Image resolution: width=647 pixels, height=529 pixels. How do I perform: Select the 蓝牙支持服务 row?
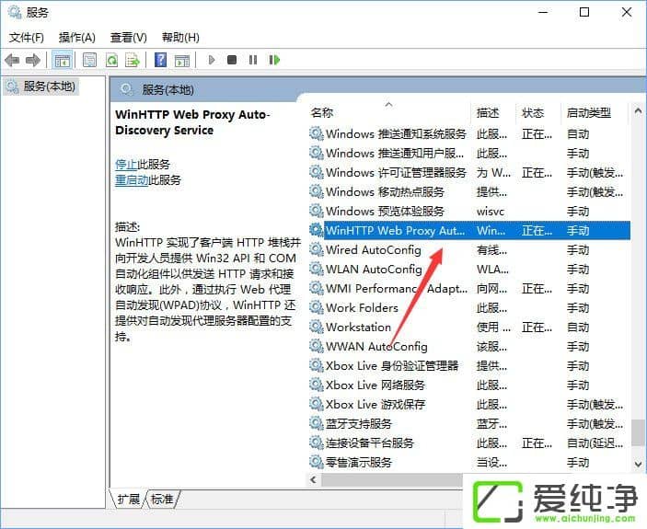tap(469, 424)
